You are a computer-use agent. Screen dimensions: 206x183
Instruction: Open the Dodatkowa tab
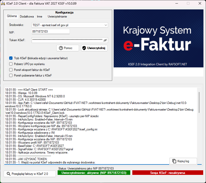(x=27, y=17)
